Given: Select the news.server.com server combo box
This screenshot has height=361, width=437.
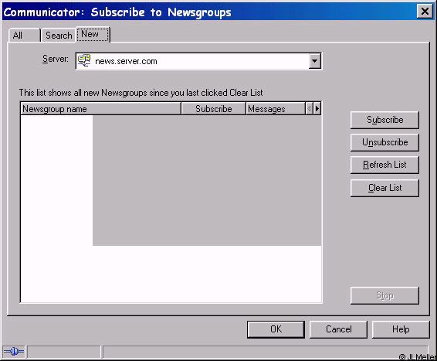Looking at the screenshot, I should [198, 61].
